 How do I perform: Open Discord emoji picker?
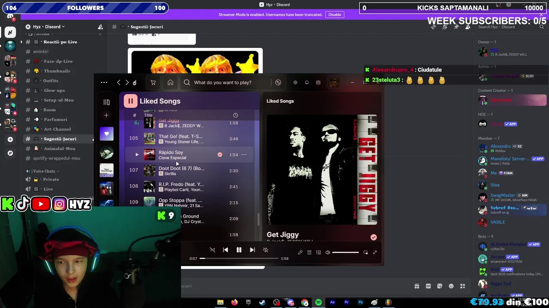point(451,286)
